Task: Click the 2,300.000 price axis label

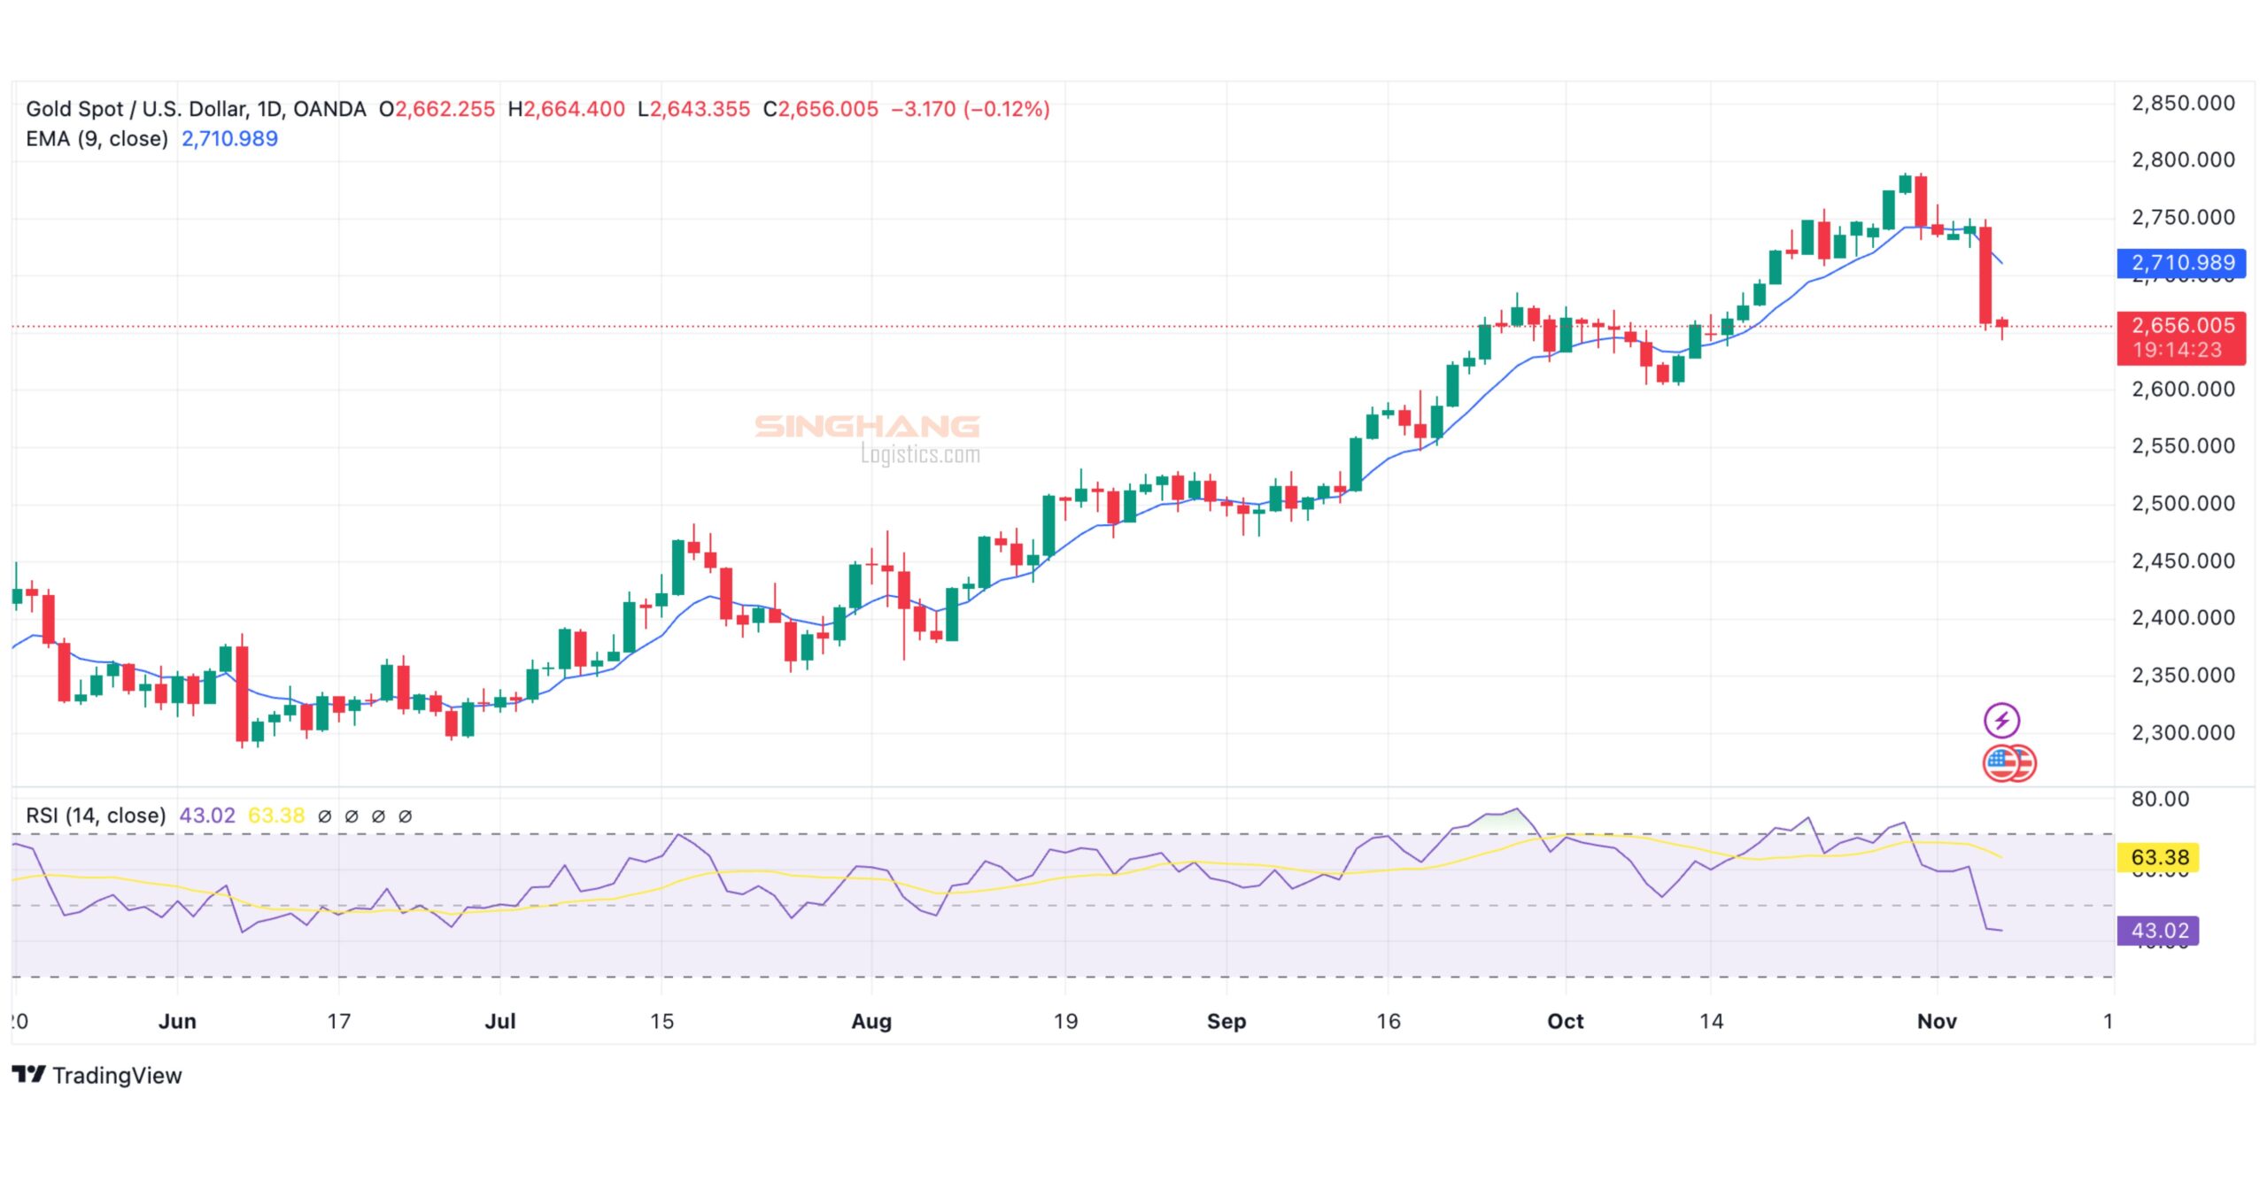Action: 2183,733
